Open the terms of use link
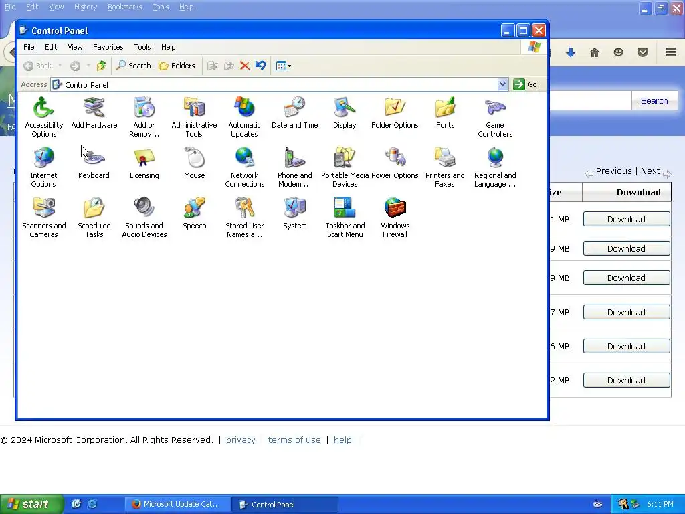Screen dimensions: 685x514 click(294, 440)
